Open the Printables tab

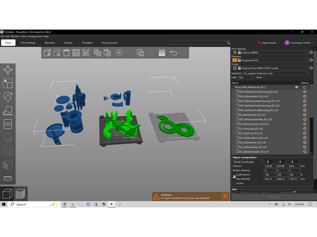[87, 43]
